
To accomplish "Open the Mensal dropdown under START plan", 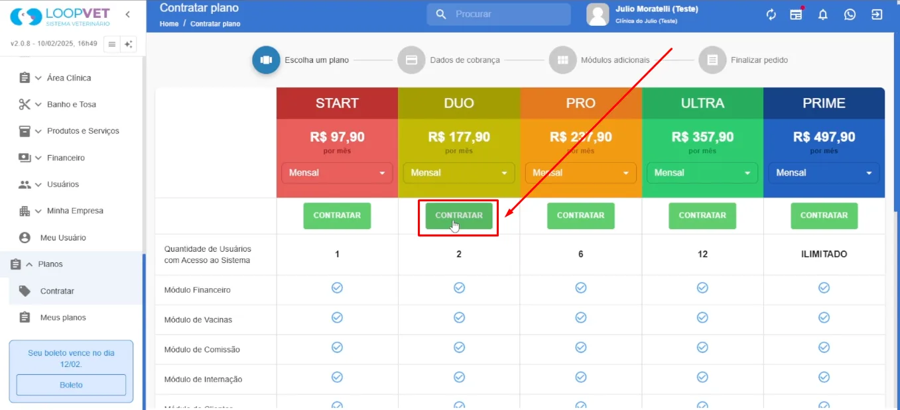I will click(x=337, y=173).
